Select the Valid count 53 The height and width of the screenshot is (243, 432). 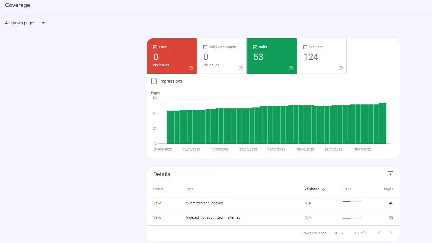(258, 57)
